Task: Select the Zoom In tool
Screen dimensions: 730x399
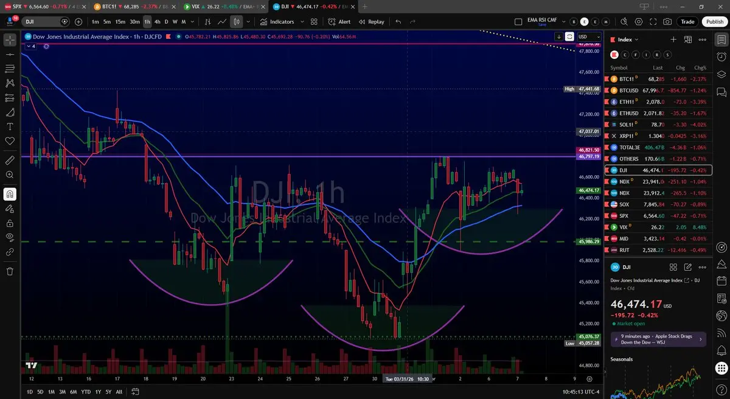Action: tap(10, 175)
